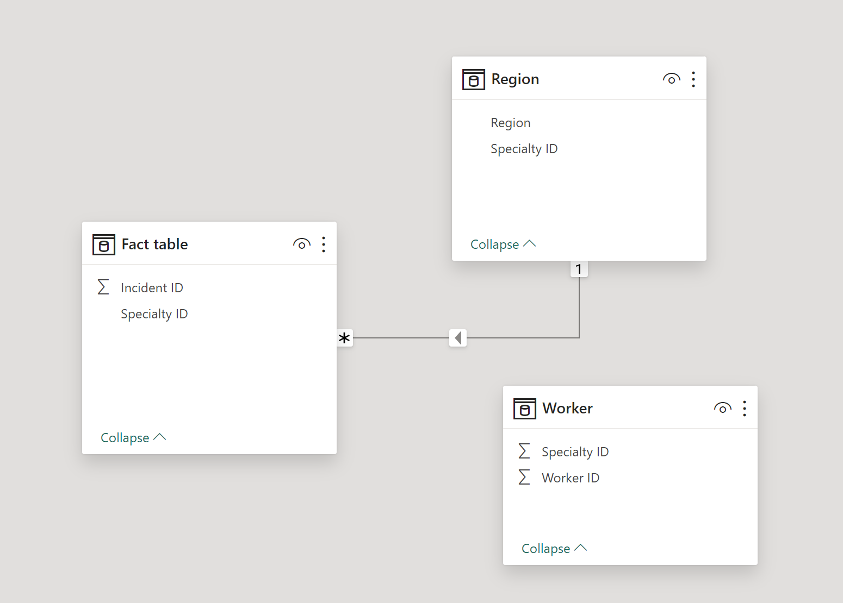Click sigma icon beside Worker Specialty ID

524,451
